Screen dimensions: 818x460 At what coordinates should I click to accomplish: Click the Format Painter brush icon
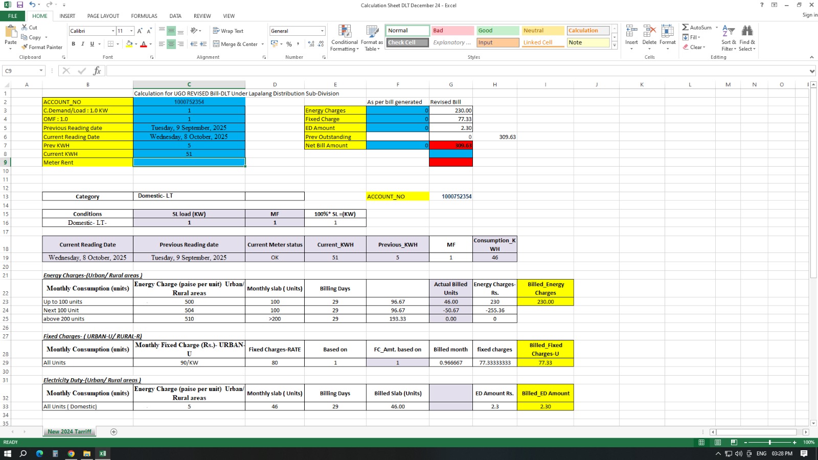coord(25,47)
